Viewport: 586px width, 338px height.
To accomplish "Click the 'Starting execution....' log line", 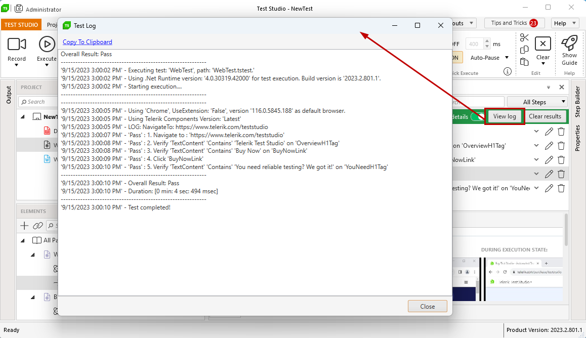I will (x=121, y=87).
